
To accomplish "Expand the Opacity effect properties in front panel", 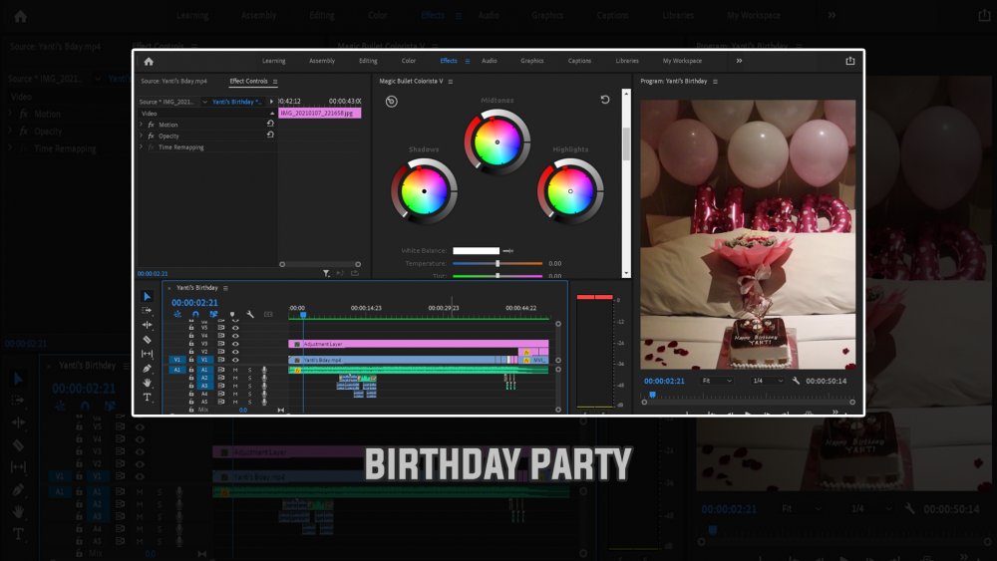I will coord(142,136).
